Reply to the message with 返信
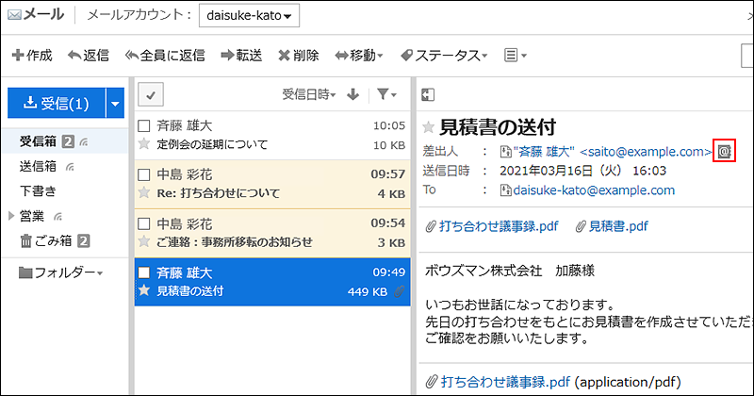The width and height of the screenshot is (754, 396). 89,56
